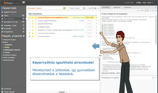Follow the Marketing, üzleti folder link
The image size is (158, 93).
[78, 30]
